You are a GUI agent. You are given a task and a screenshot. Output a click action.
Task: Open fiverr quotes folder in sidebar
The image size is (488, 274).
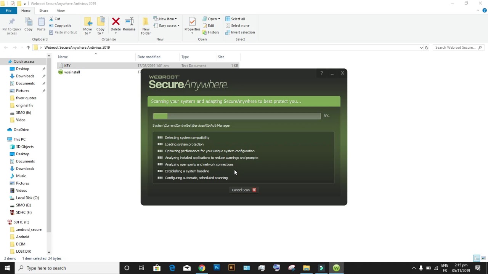(26, 98)
